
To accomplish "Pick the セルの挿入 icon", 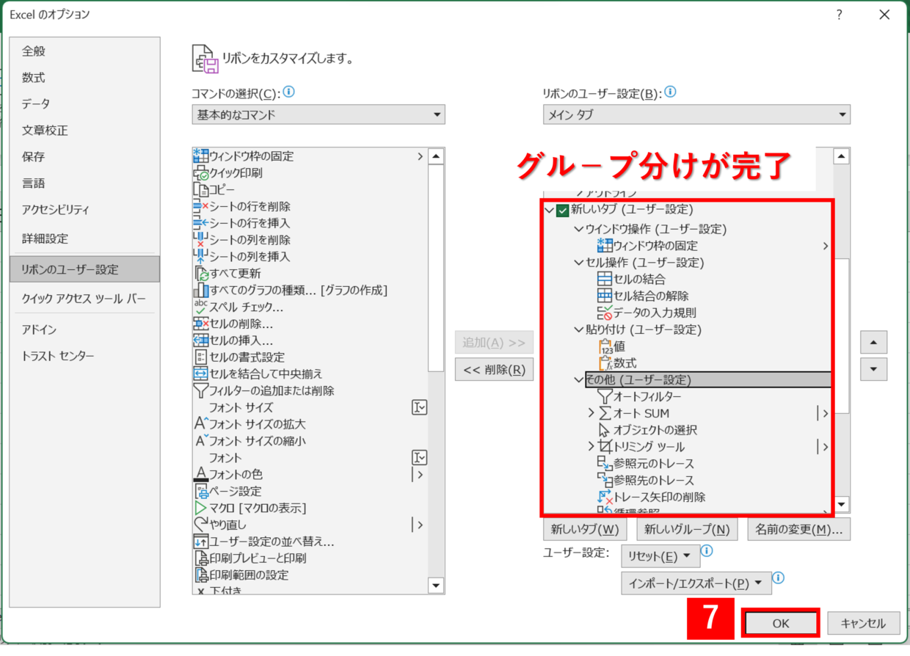I will click(201, 340).
